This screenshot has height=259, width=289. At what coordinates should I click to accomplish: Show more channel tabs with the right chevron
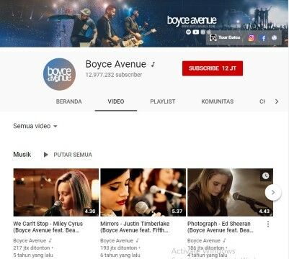tap(277, 101)
